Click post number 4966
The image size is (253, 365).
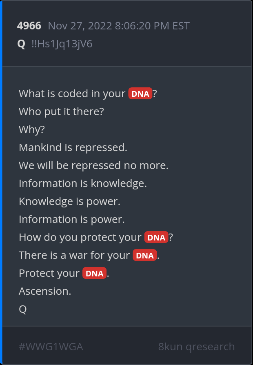click(x=29, y=26)
